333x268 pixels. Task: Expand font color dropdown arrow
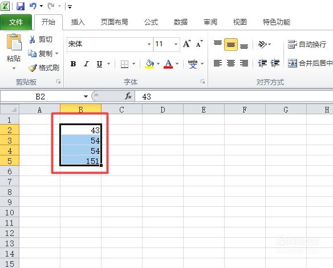click(x=177, y=63)
